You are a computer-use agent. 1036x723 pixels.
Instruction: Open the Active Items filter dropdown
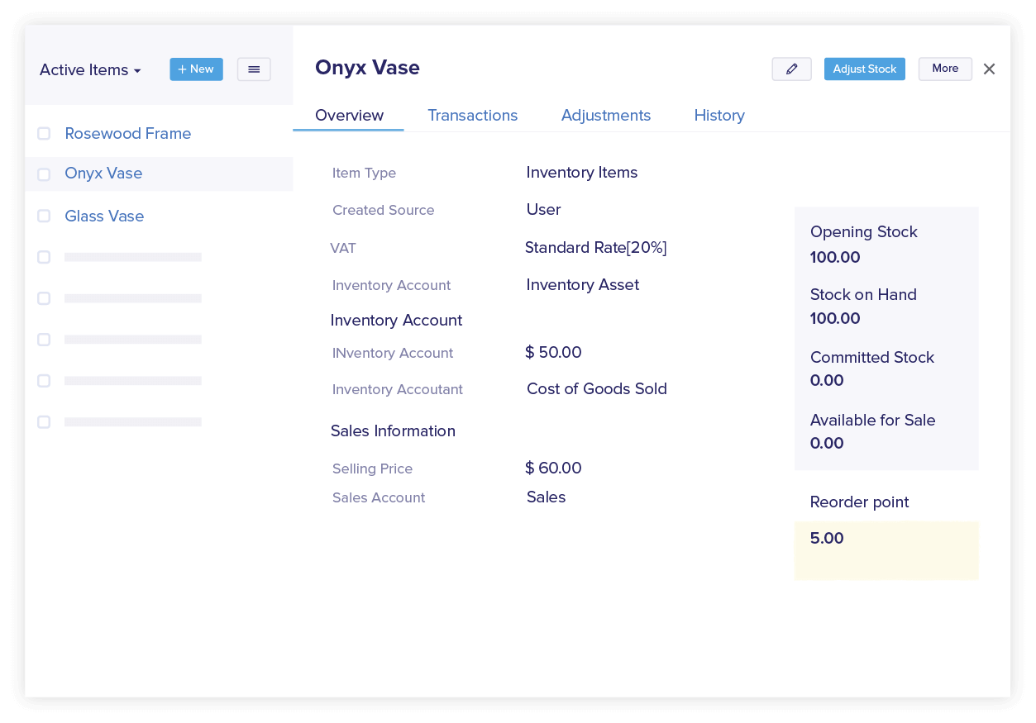[90, 70]
